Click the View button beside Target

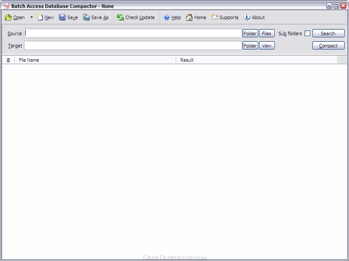point(267,46)
